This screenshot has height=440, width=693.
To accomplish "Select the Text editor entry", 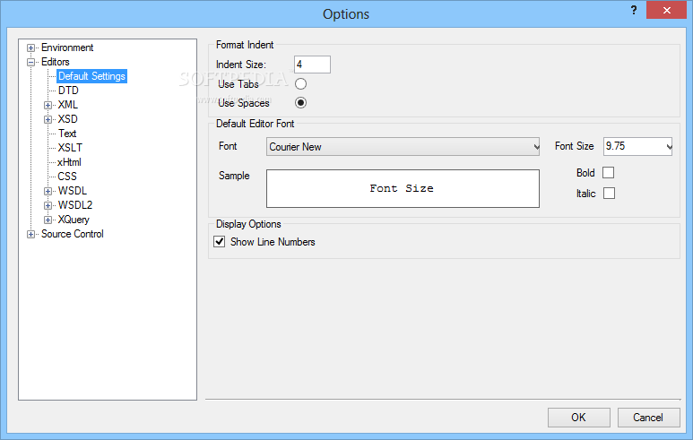I will [67, 134].
